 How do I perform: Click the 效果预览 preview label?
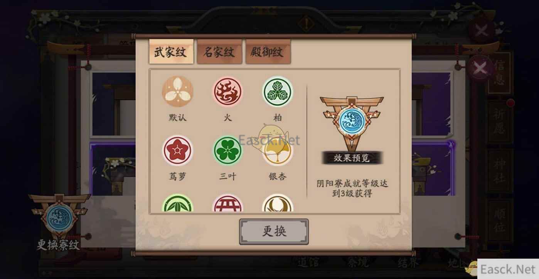(352, 158)
